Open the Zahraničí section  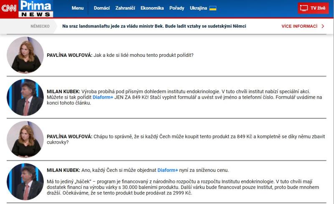coord(125,8)
